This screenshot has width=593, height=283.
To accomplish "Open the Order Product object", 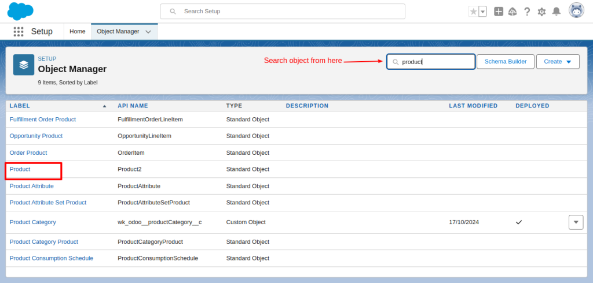I will pyautogui.click(x=28, y=153).
